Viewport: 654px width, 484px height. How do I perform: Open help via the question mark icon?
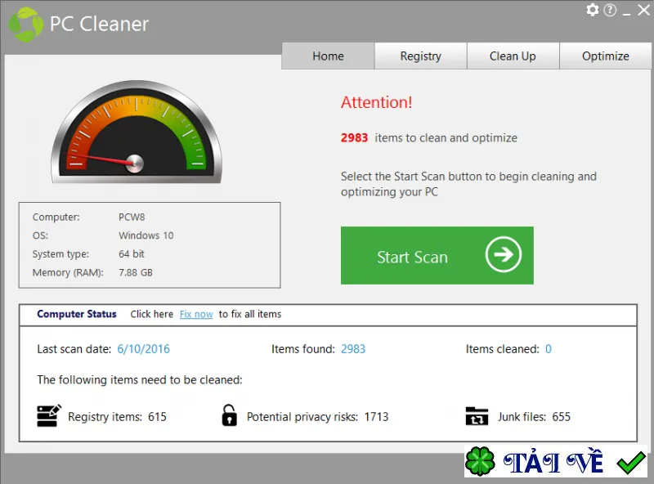coord(610,10)
